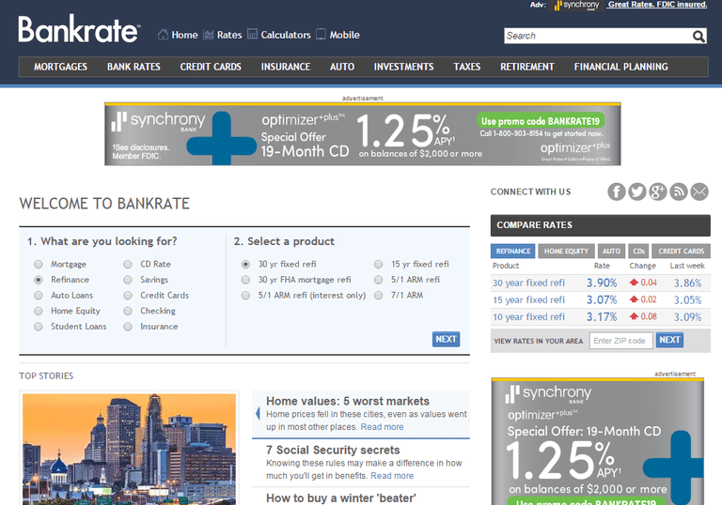Open the MORTGAGES menu
The image size is (722, 505).
60,67
